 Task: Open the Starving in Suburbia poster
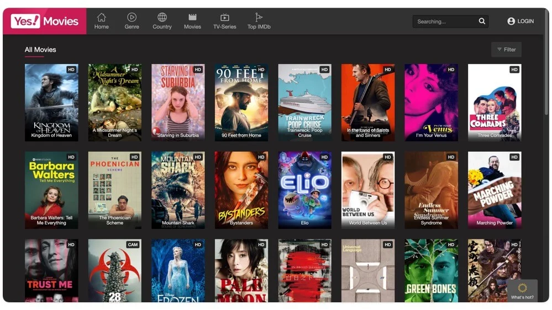(x=178, y=103)
